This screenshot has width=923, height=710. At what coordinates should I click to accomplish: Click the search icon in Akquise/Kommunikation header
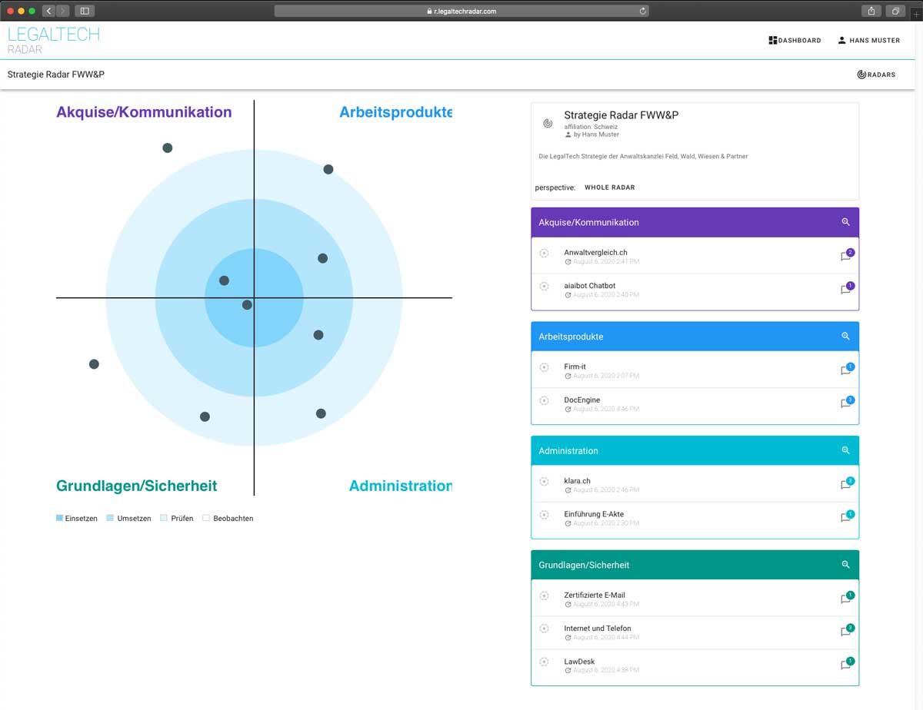[x=845, y=222]
